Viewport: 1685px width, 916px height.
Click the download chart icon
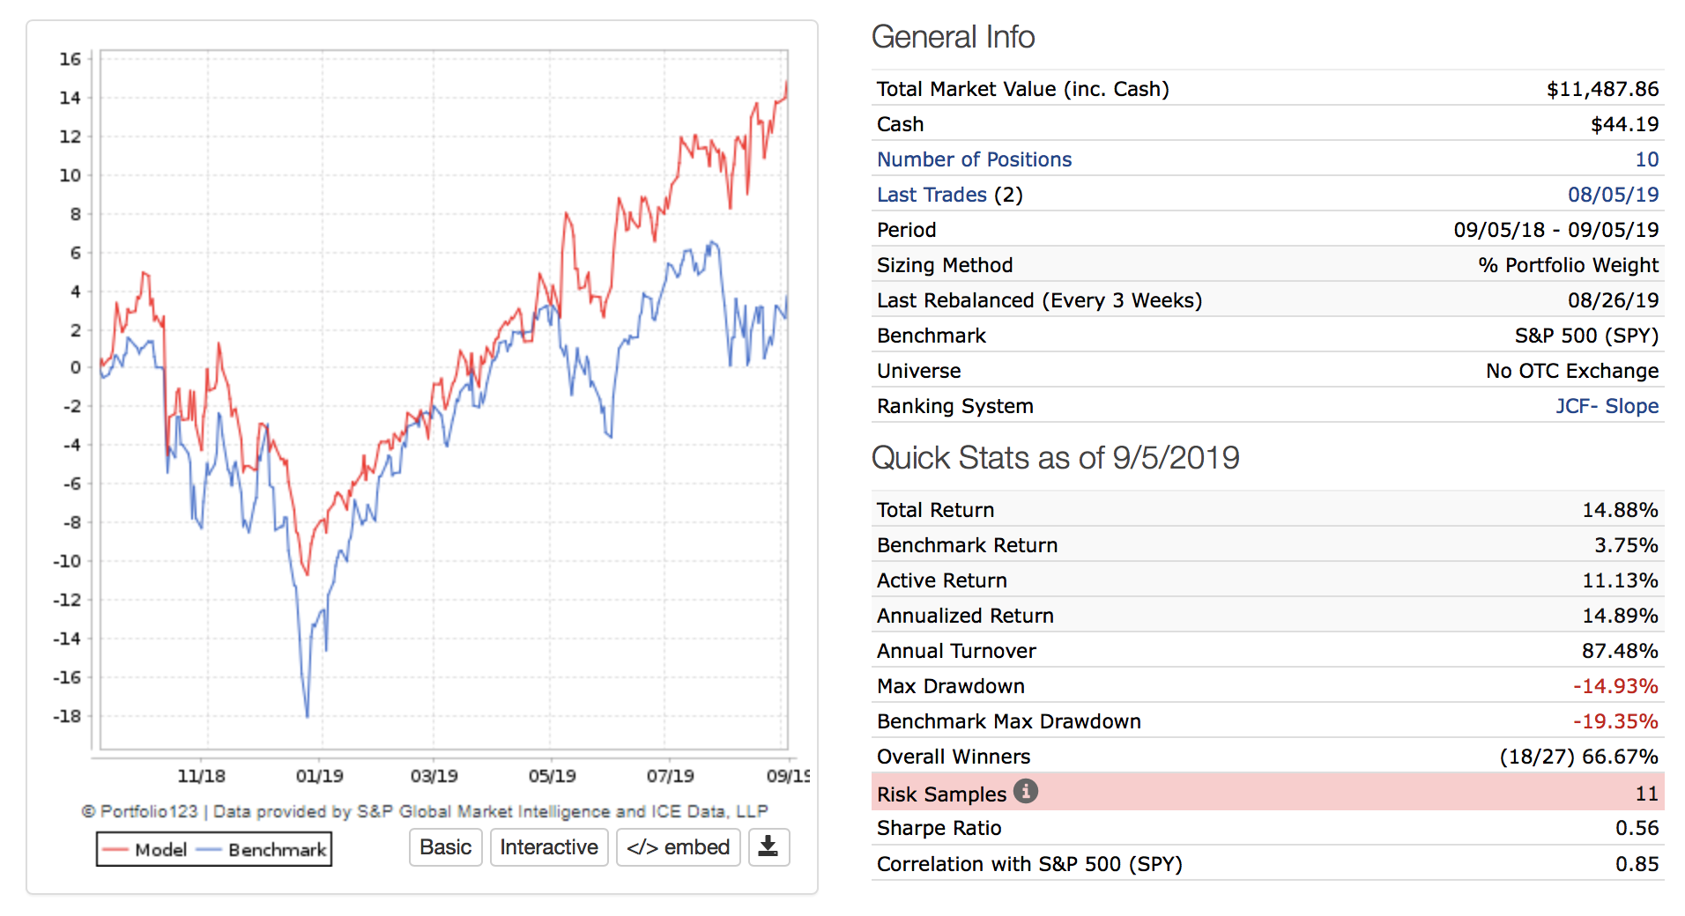(768, 847)
